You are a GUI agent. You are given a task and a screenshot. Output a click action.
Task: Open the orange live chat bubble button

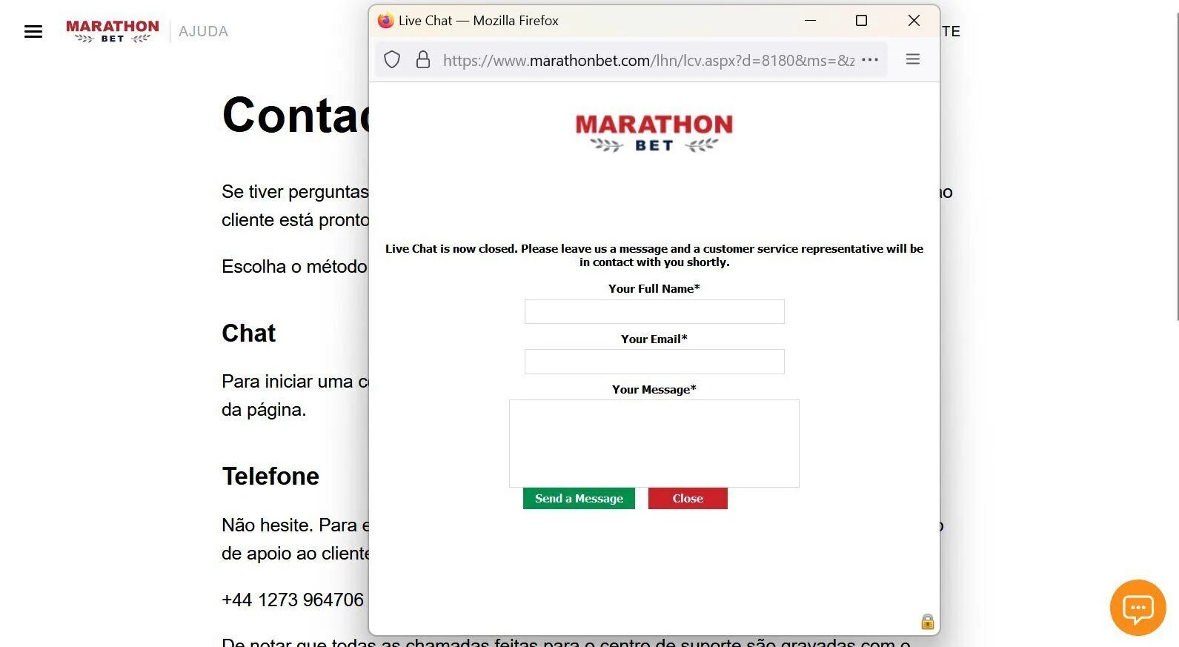[1138, 608]
